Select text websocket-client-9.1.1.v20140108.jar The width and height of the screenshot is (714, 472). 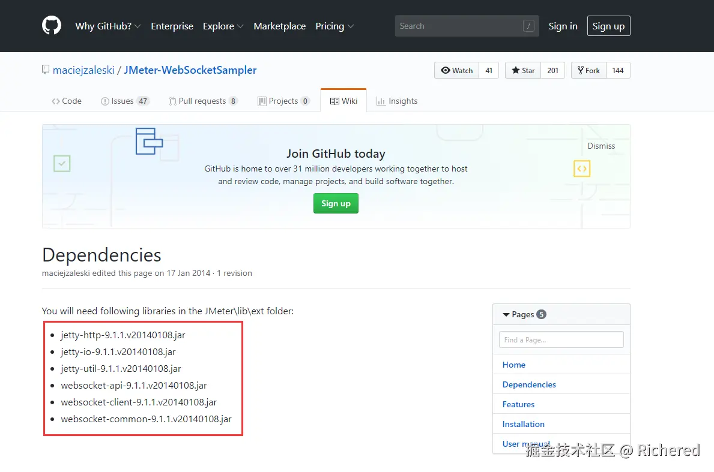pyautogui.click(x=139, y=402)
